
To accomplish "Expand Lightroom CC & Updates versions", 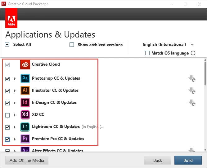I will click(x=15, y=127).
